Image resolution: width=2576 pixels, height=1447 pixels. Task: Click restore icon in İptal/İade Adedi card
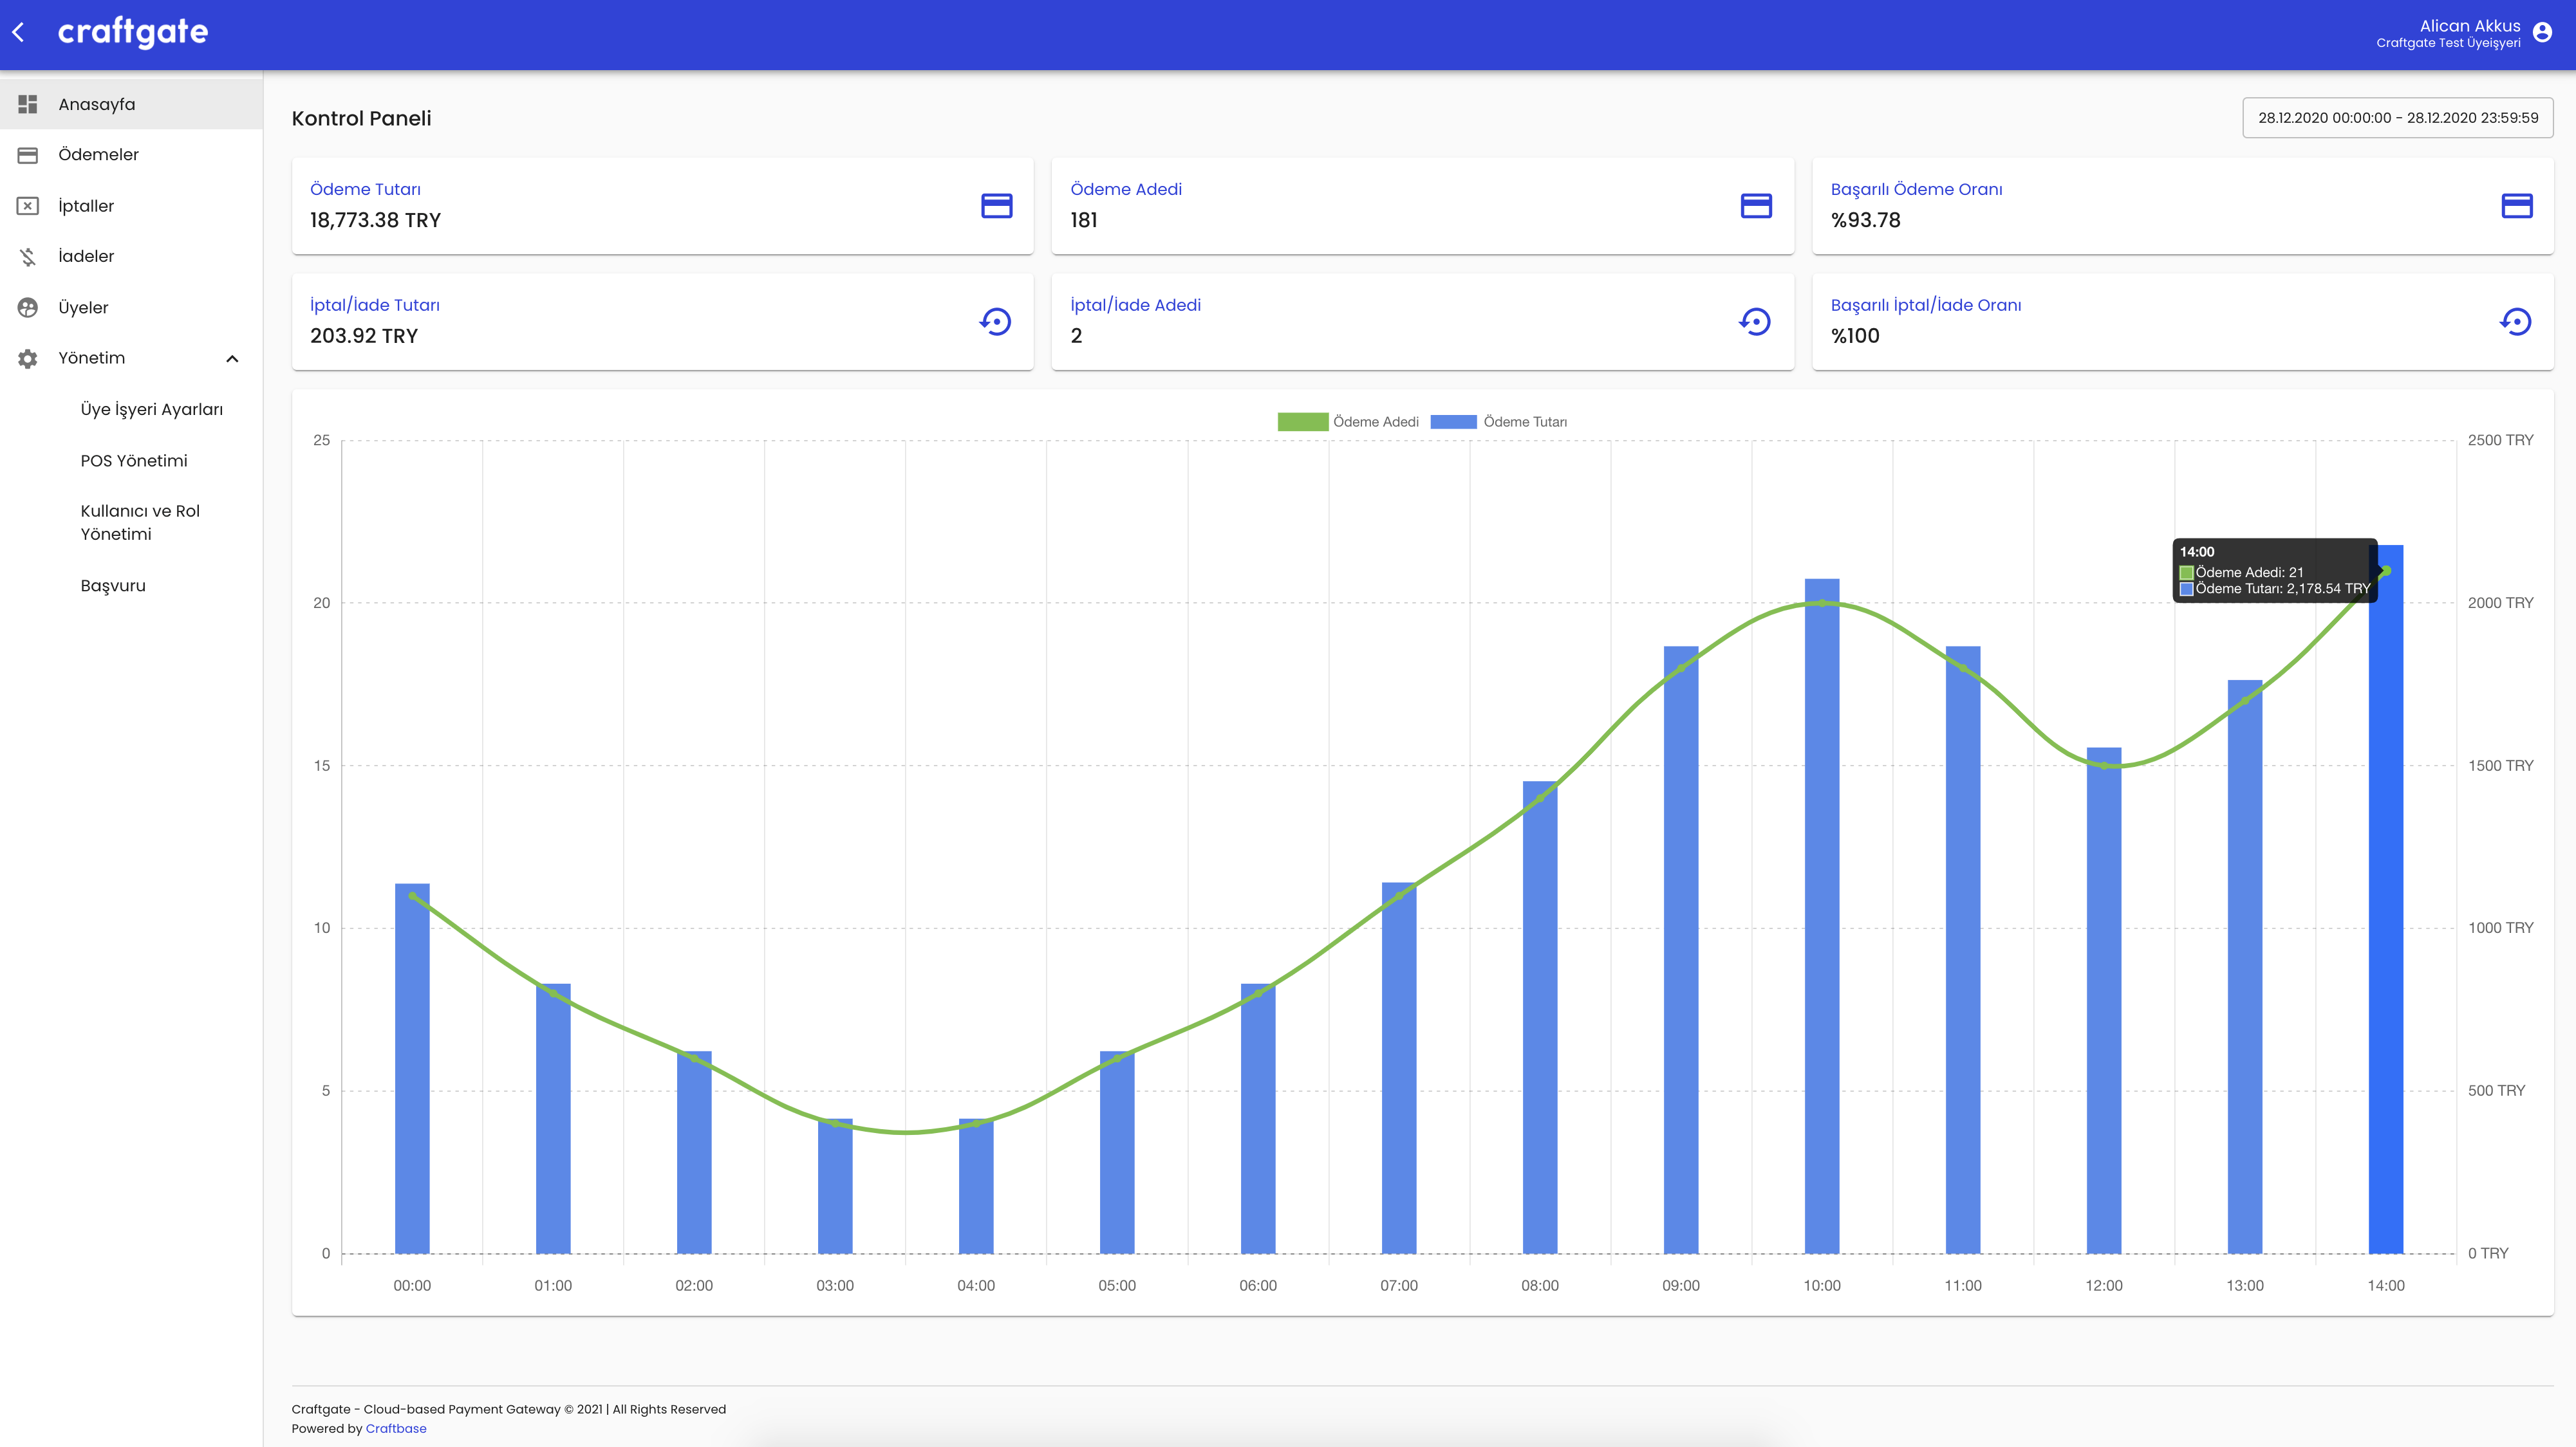tap(1755, 322)
